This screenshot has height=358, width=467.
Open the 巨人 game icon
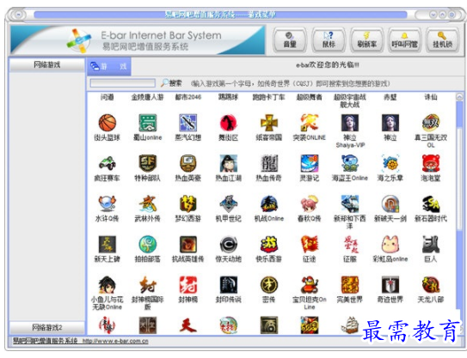pos(431,244)
